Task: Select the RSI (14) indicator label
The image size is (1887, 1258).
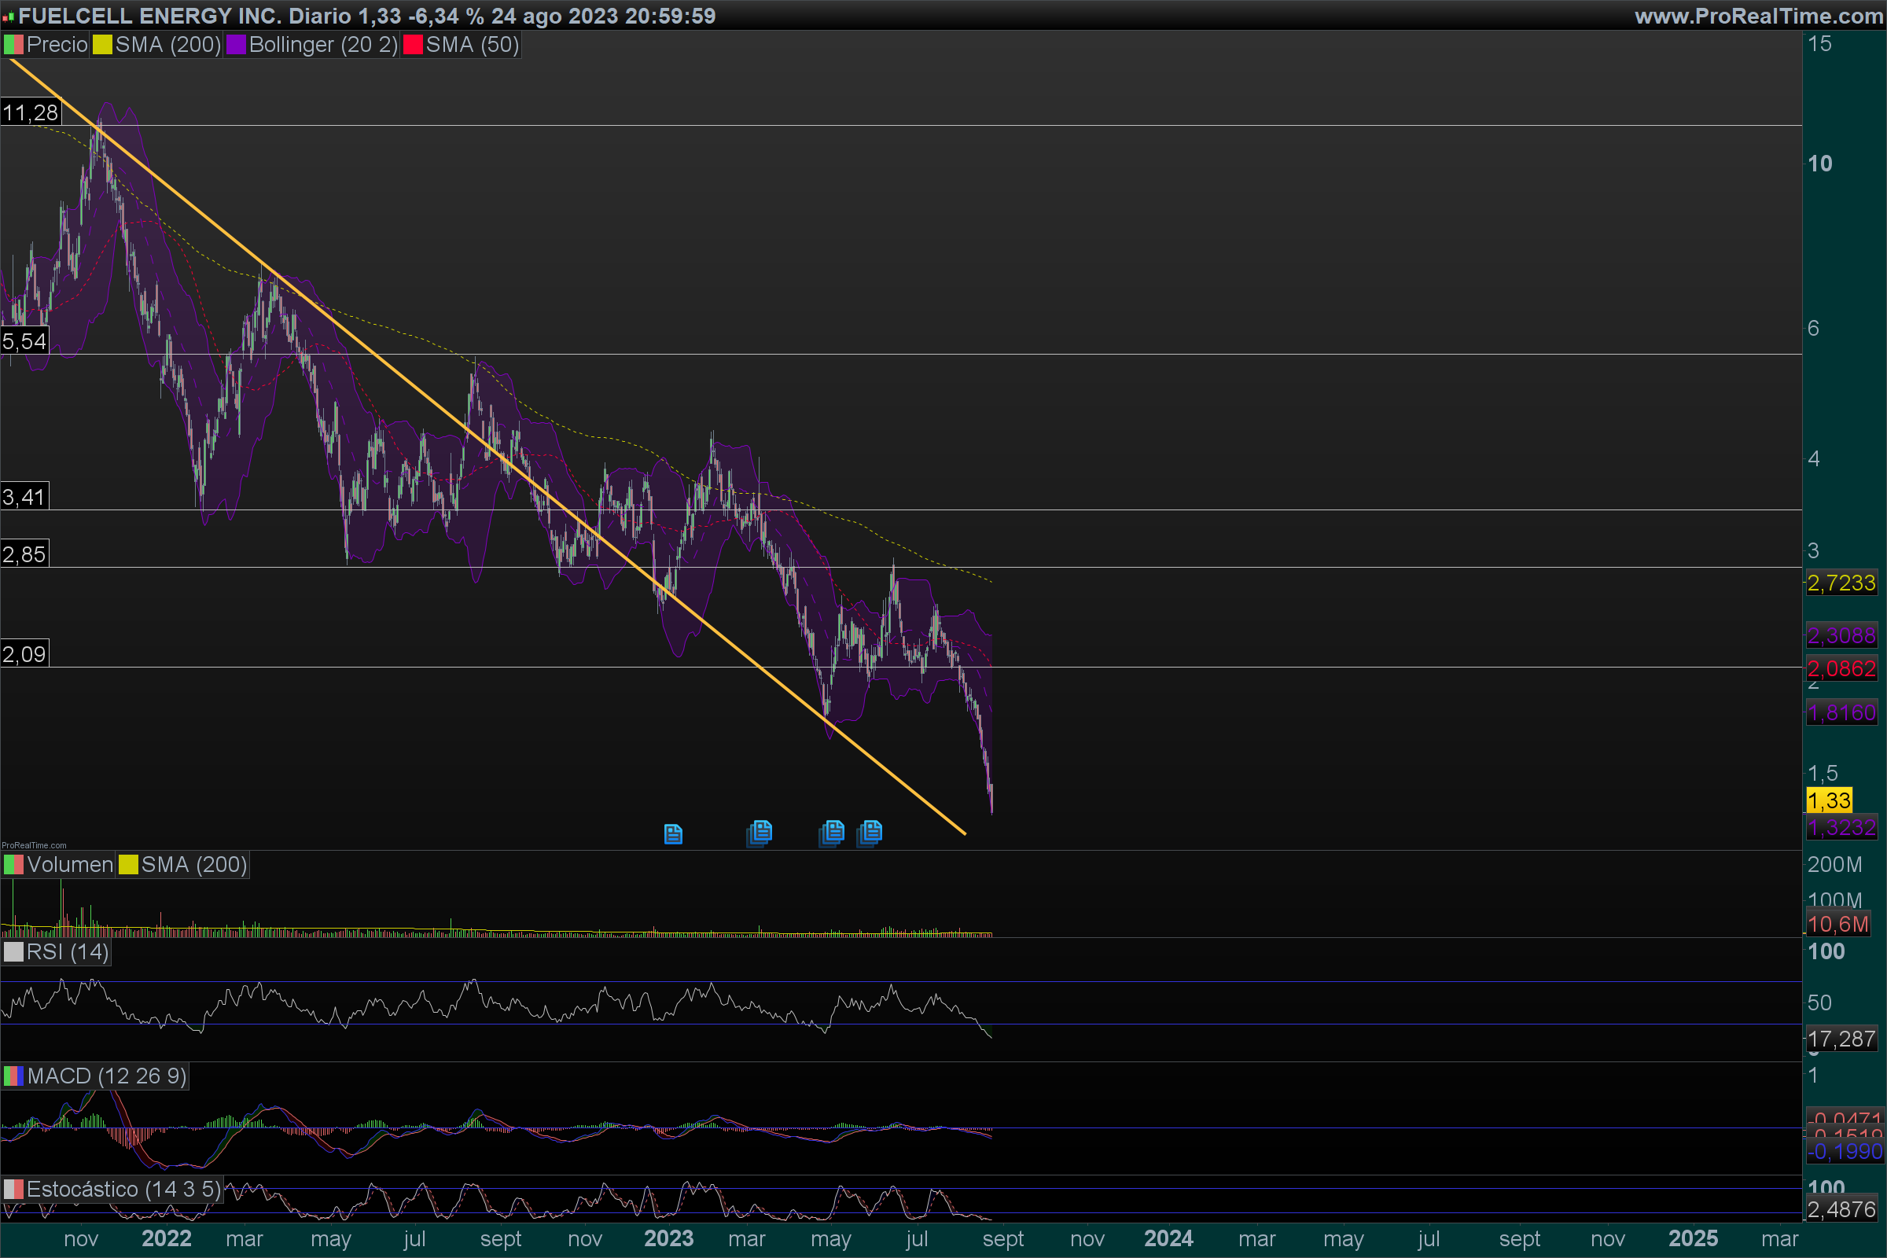Action: click(x=68, y=952)
